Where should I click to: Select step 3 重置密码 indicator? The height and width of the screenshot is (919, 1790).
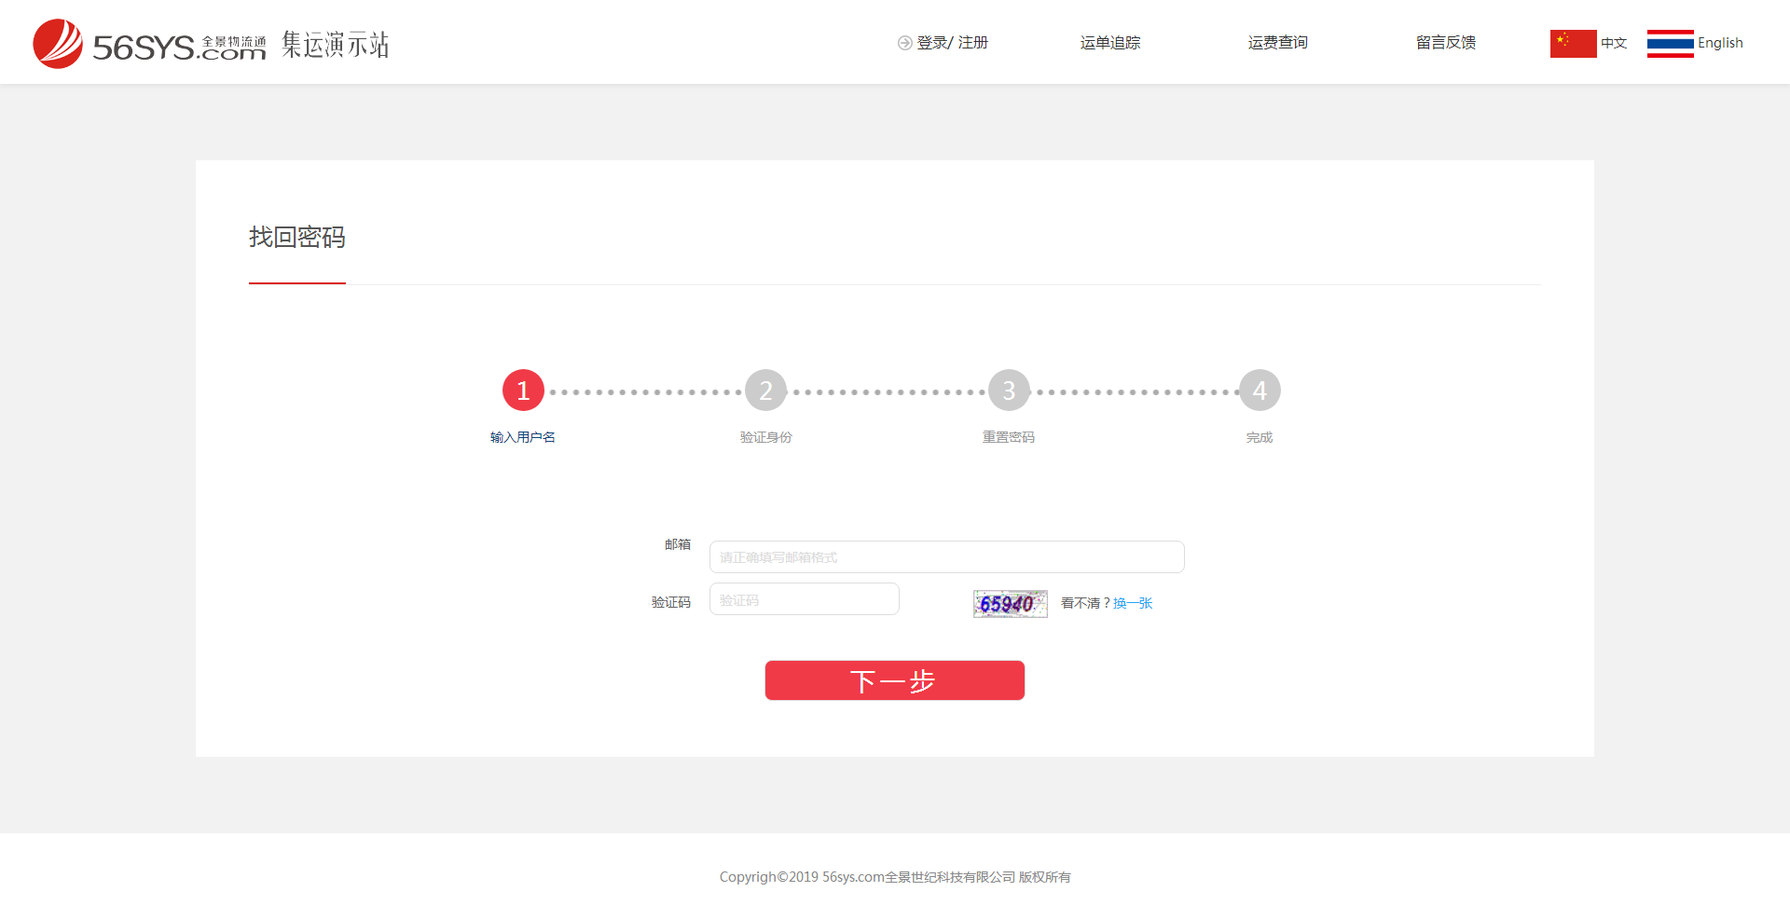(x=1008, y=390)
